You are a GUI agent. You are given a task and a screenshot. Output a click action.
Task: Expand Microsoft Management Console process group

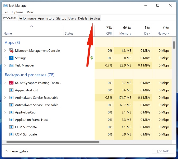(x=5, y=50)
